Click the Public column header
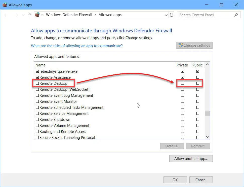244x187 pixels. tap(197, 65)
